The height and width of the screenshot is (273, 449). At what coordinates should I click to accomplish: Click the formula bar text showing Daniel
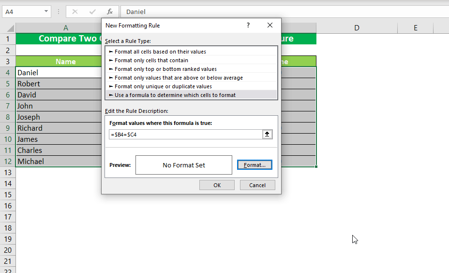[136, 12]
